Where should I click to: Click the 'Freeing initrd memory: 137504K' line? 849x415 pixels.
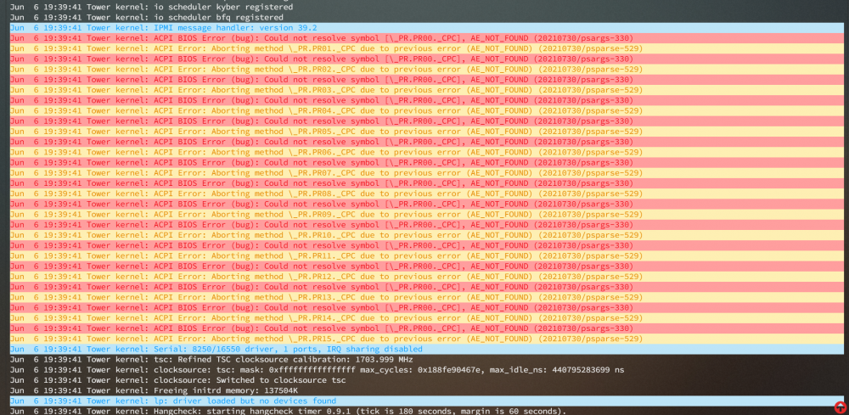point(427,390)
